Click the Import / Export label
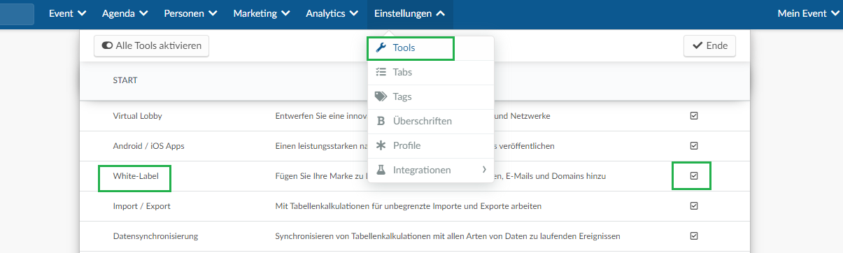 click(x=141, y=206)
